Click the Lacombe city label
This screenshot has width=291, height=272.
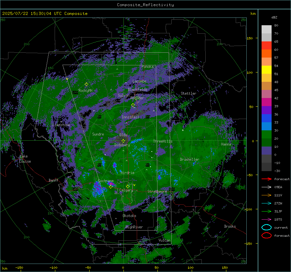tap(139, 81)
